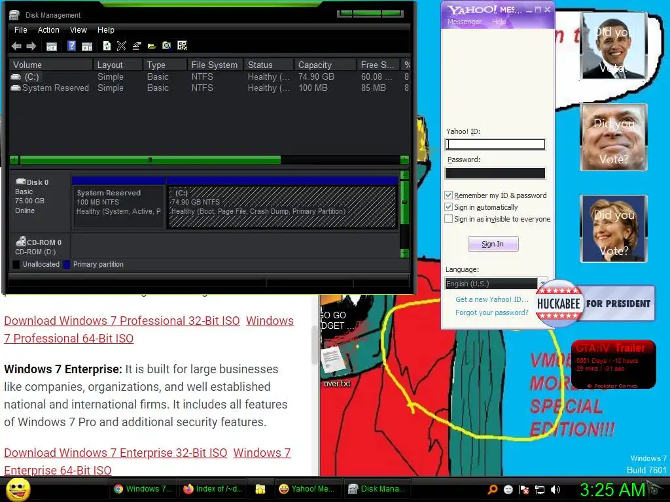Switch to Index of Firefox taskbar button

(x=213, y=489)
